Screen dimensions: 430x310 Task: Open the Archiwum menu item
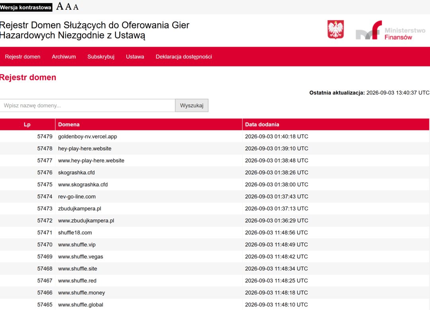point(64,57)
